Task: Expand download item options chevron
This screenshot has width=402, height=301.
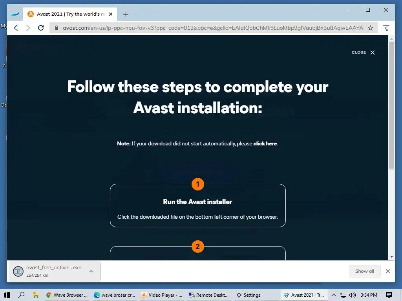Action: coord(91,271)
